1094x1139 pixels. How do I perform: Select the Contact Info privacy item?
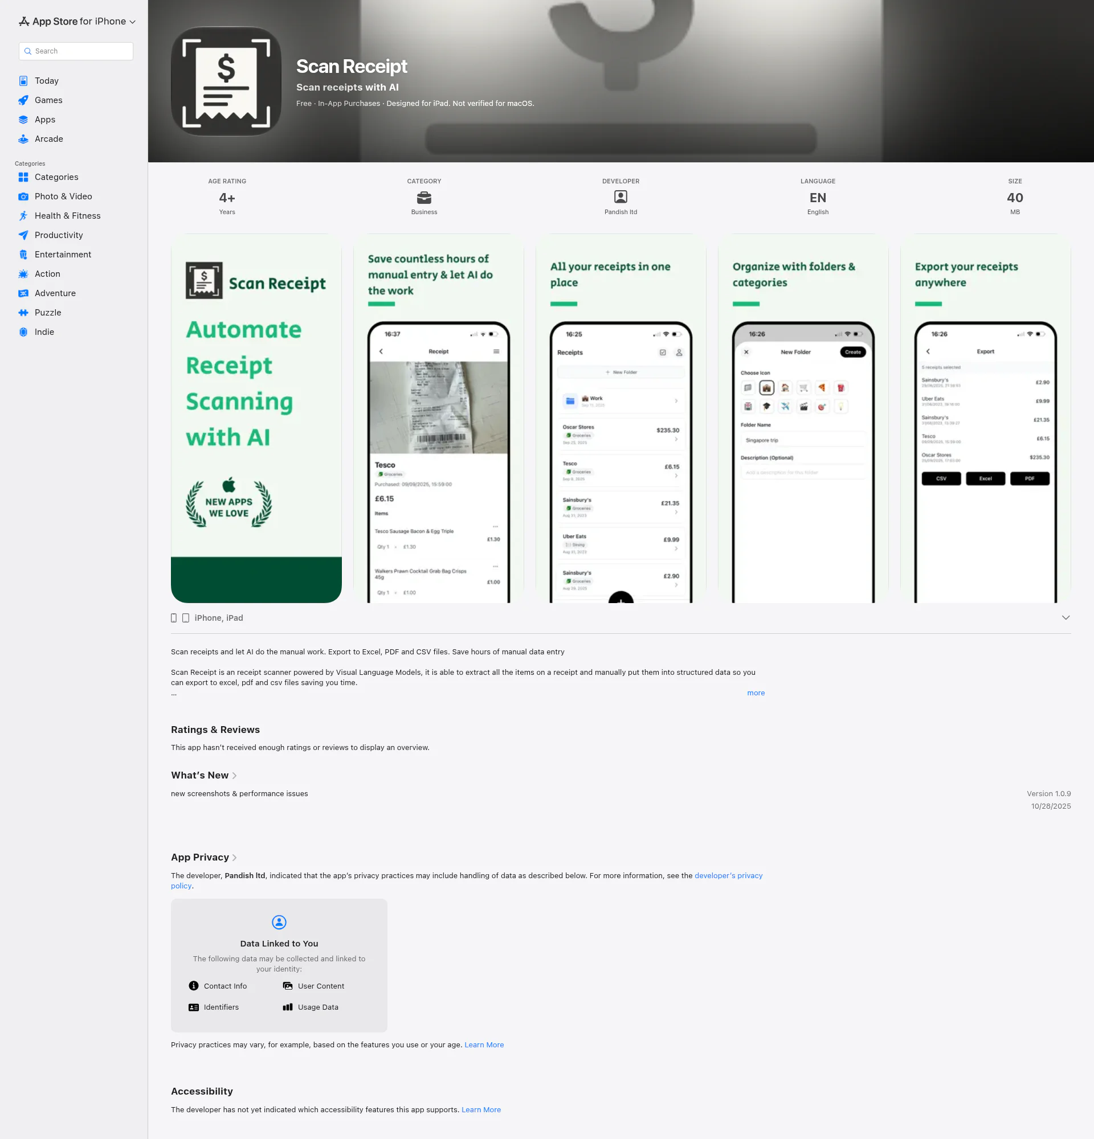pos(218,986)
